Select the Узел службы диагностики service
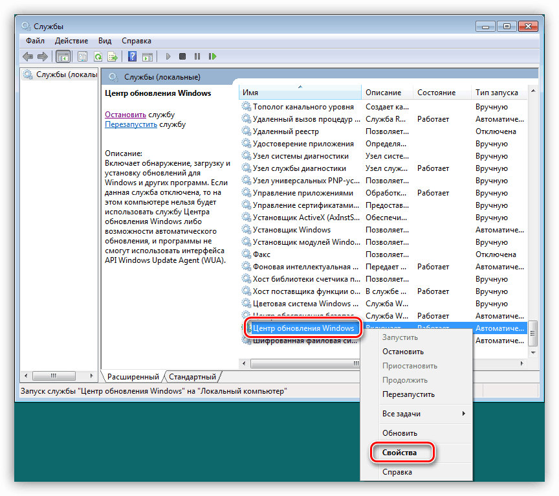559x496 pixels. click(383, 168)
